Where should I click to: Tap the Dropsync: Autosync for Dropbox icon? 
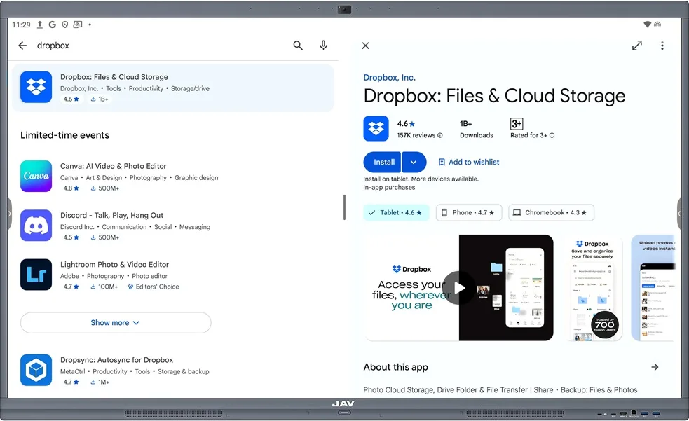pos(36,370)
